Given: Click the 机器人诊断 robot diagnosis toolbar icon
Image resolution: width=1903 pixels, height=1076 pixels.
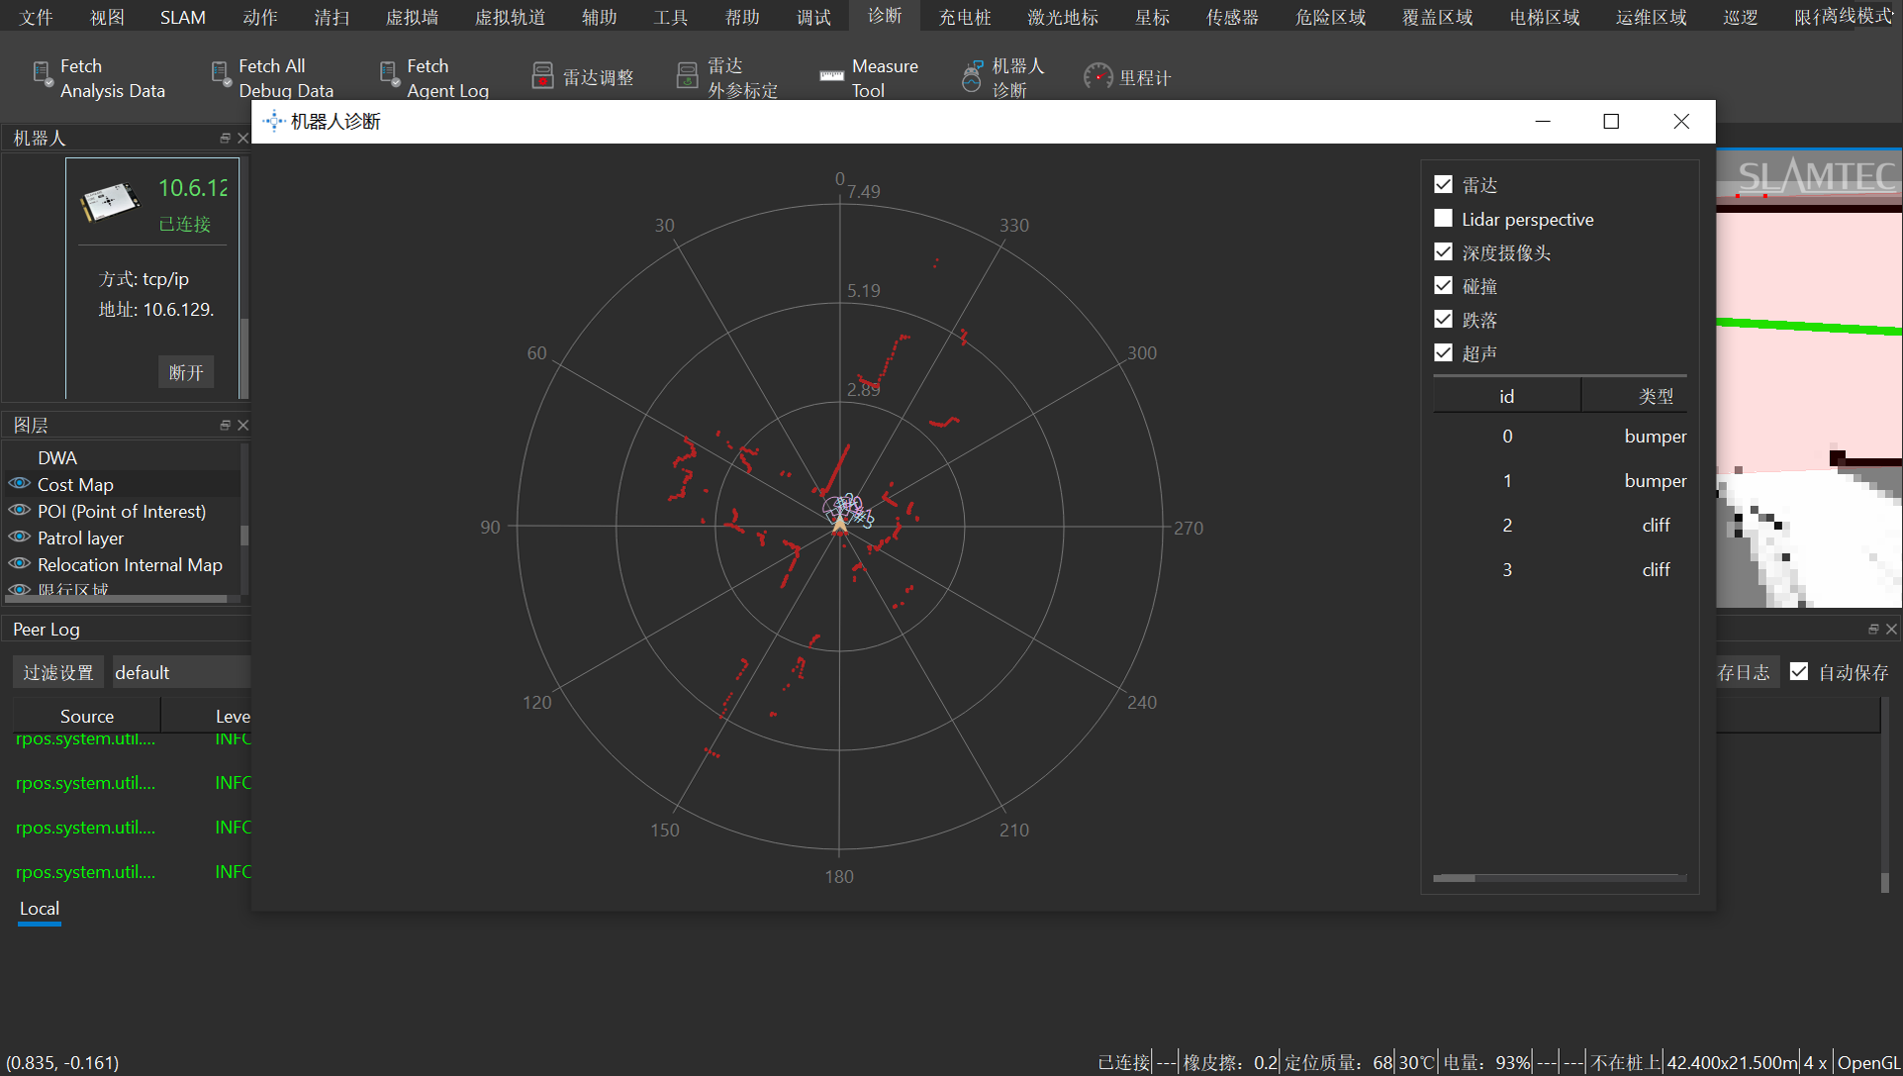Looking at the screenshot, I should pos(972,76).
